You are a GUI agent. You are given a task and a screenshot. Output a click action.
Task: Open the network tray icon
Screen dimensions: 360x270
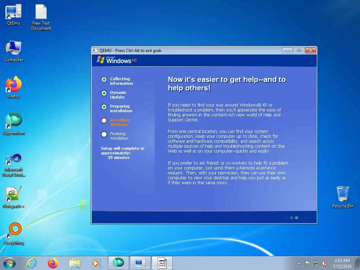(316, 263)
